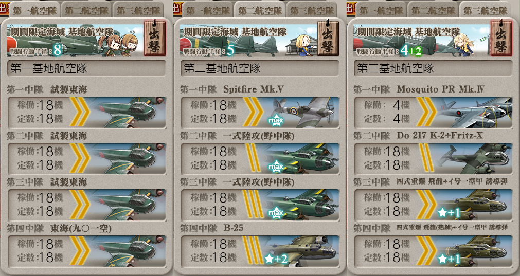The height and width of the screenshot is (276, 520).
Task: Open 第一航空隊 tab in the middle panel
Action: (x=208, y=10)
